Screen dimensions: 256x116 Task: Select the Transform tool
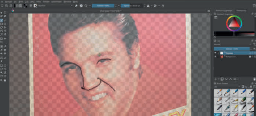pos(2,39)
